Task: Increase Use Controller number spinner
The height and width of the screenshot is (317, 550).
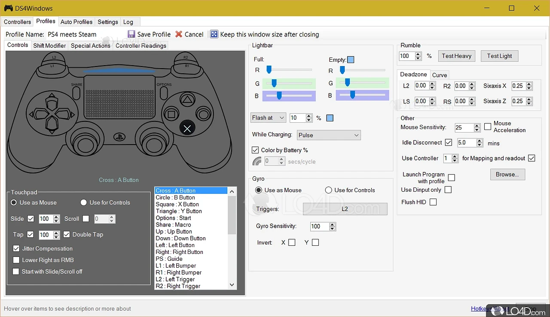Action: point(455,157)
